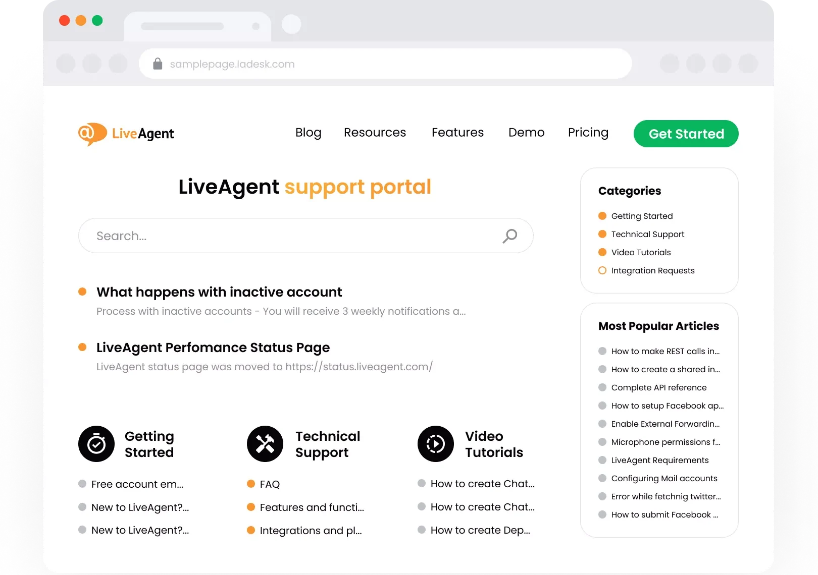Open 'Enable External Forwardin...' article
The height and width of the screenshot is (575, 818).
[x=666, y=424]
